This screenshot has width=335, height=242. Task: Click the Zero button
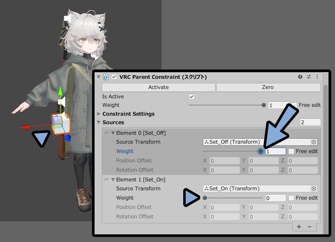point(268,87)
